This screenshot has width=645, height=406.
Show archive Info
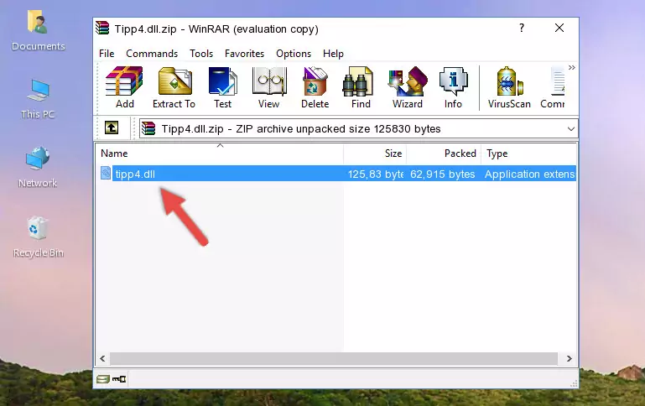coord(453,87)
